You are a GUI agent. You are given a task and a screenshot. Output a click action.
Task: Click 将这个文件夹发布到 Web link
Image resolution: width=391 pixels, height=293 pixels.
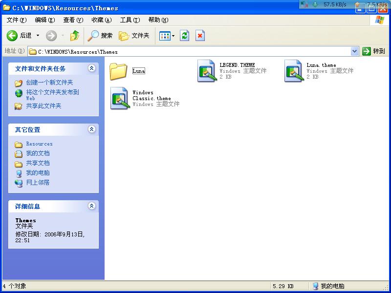pyautogui.click(x=53, y=95)
